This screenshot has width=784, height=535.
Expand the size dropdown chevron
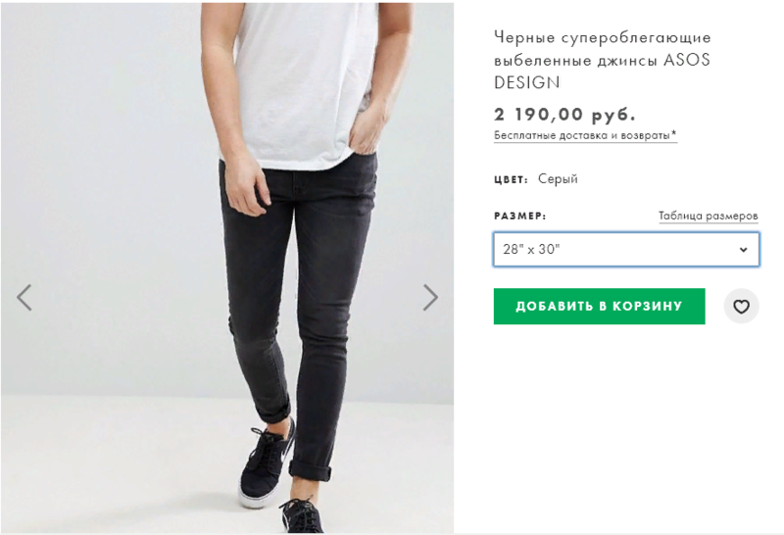(743, 250)
